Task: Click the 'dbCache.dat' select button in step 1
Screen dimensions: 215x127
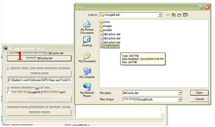Action: (39, 58)
